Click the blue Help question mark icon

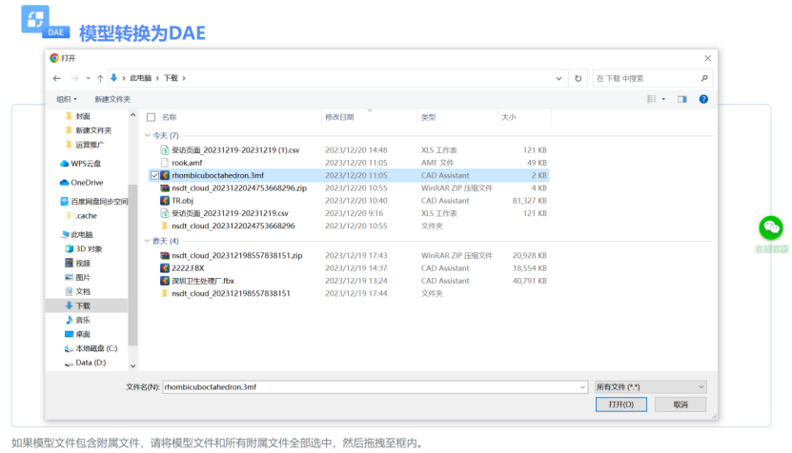pos(703,99)
